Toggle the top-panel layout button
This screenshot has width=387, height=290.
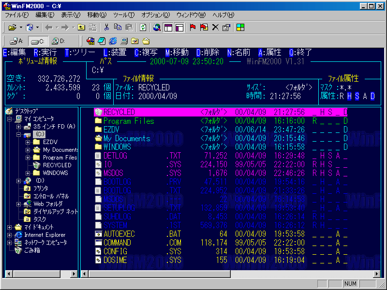click(168, 28)
